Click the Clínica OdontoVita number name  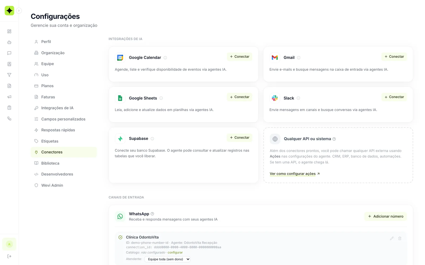[142, 237]
